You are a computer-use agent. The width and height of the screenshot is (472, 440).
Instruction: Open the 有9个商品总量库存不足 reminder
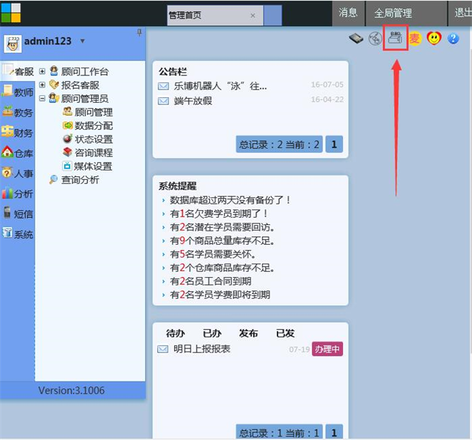click(223, 240)
